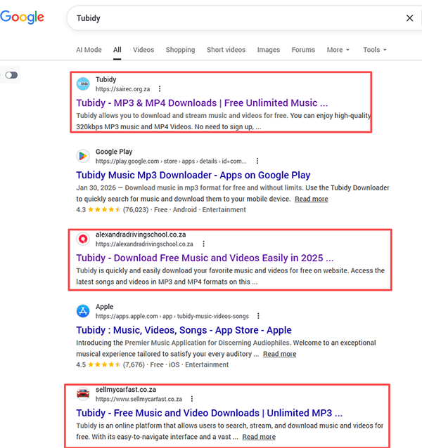Click the Tubidy site favicon for sairec.org.za
Image resolution: width=422 pixels, height=448 pixels.
(83, 84)
